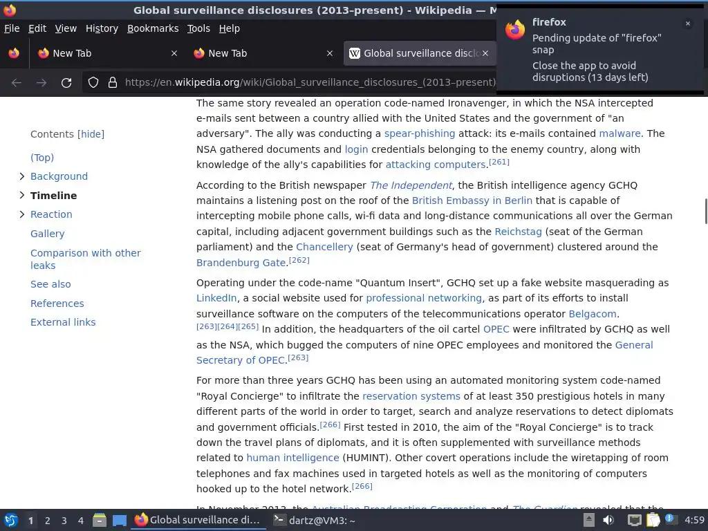Reload the current Wikipedia page

click(66, 83)
